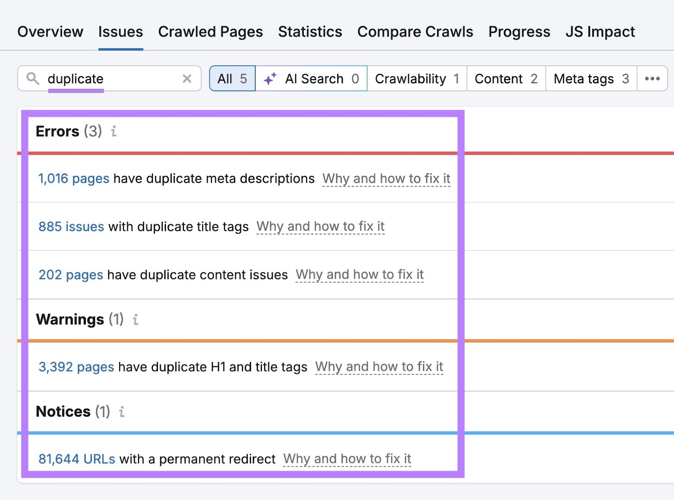This screenshot has height=500, width=674.
Task: Click the info icon next to Errors
Action: click(x=113, y=132)
